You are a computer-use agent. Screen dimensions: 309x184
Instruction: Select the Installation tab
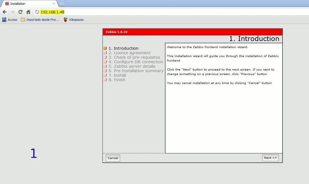point(28,4)
